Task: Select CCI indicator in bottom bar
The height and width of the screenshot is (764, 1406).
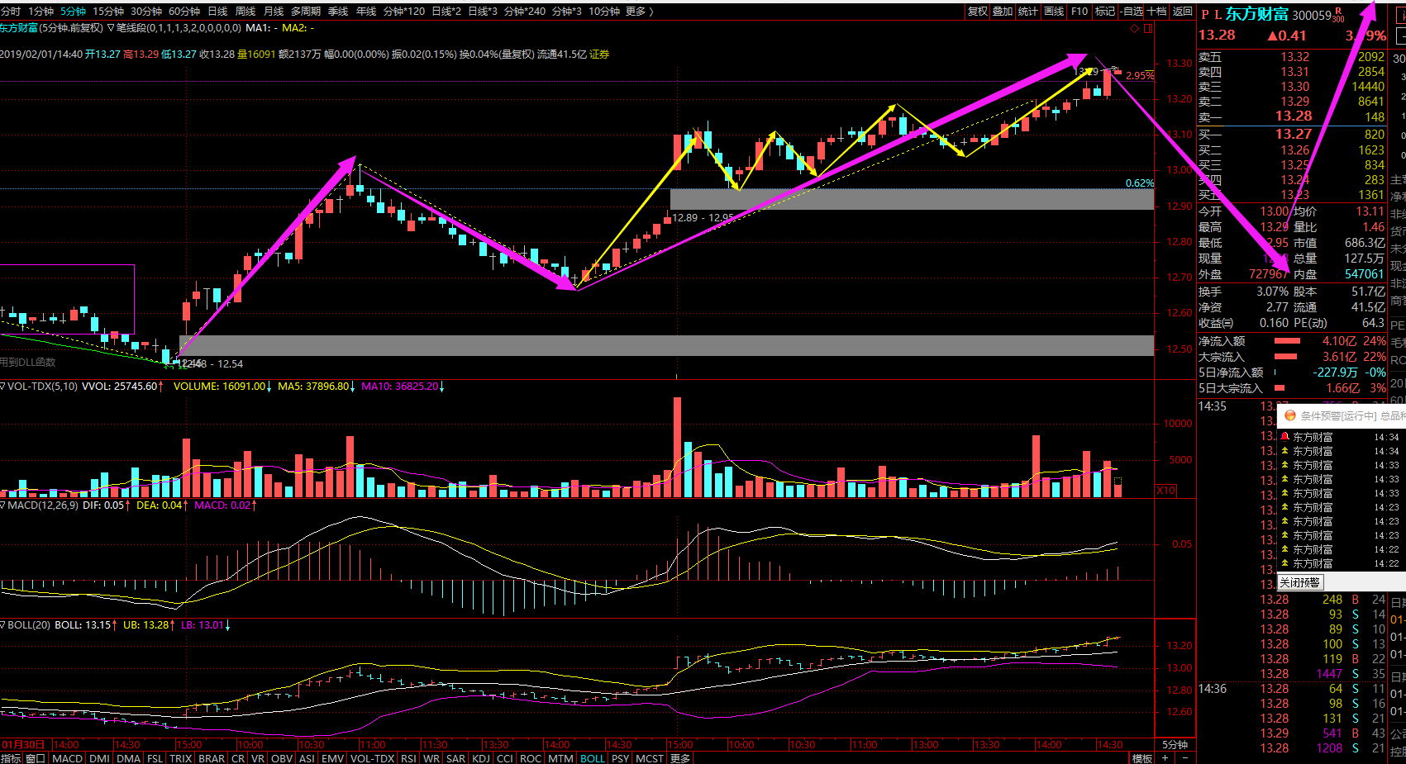Action: click(505, 758)
